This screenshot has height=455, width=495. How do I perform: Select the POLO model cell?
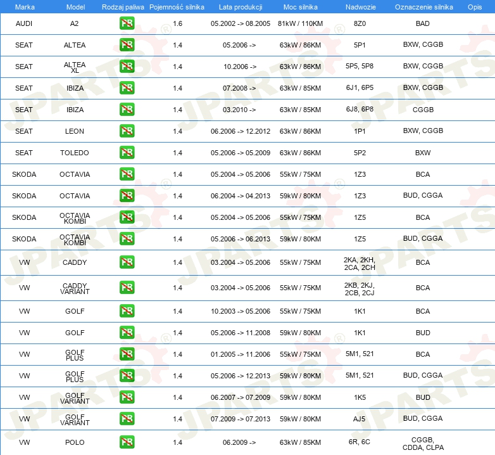75,442
